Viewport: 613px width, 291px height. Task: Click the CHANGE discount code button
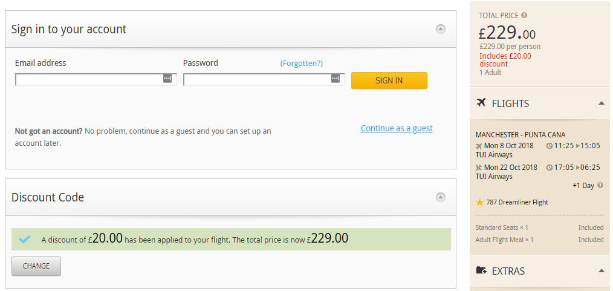[x=36, y=266]
